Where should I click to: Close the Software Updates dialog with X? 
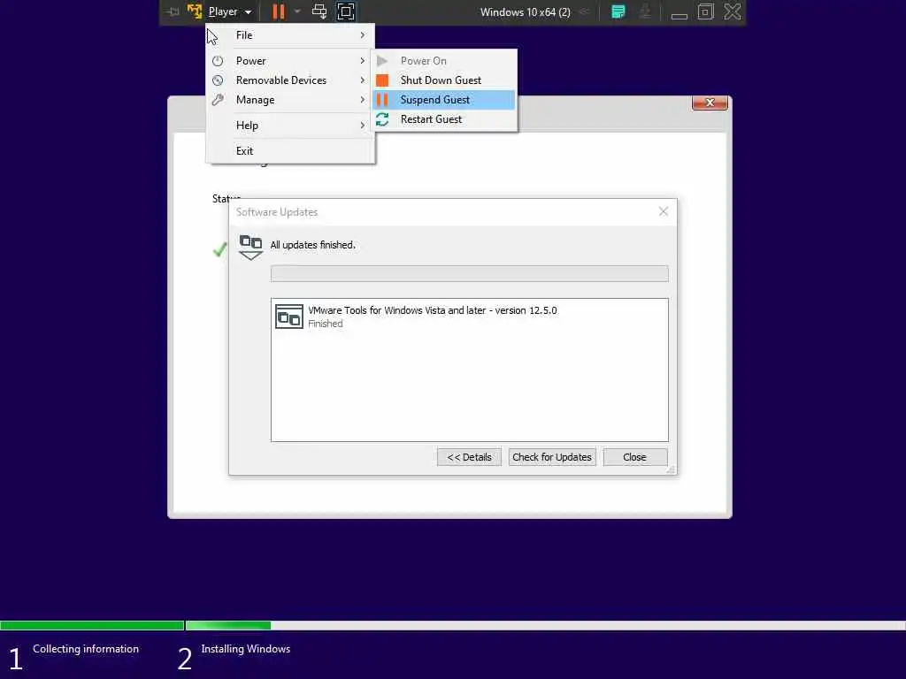[x=664, y=212]
